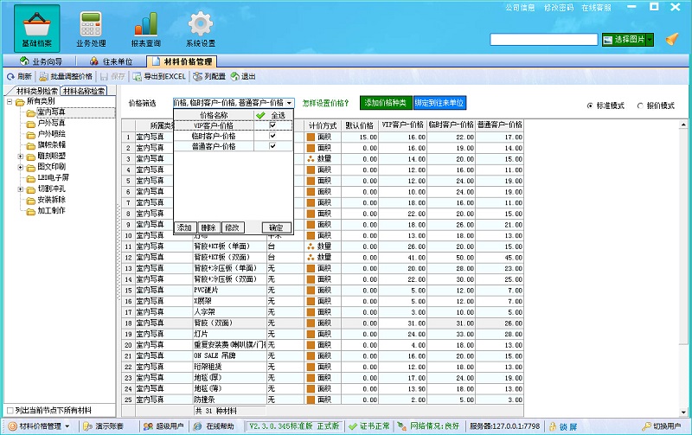
Task: Click the search input field at top right
Action: coord(543,39)
